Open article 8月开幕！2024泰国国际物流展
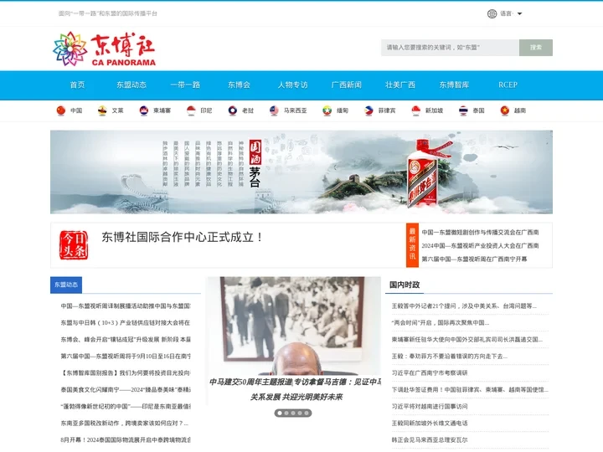Screen dimensions: 603x452 pos(126,439)
